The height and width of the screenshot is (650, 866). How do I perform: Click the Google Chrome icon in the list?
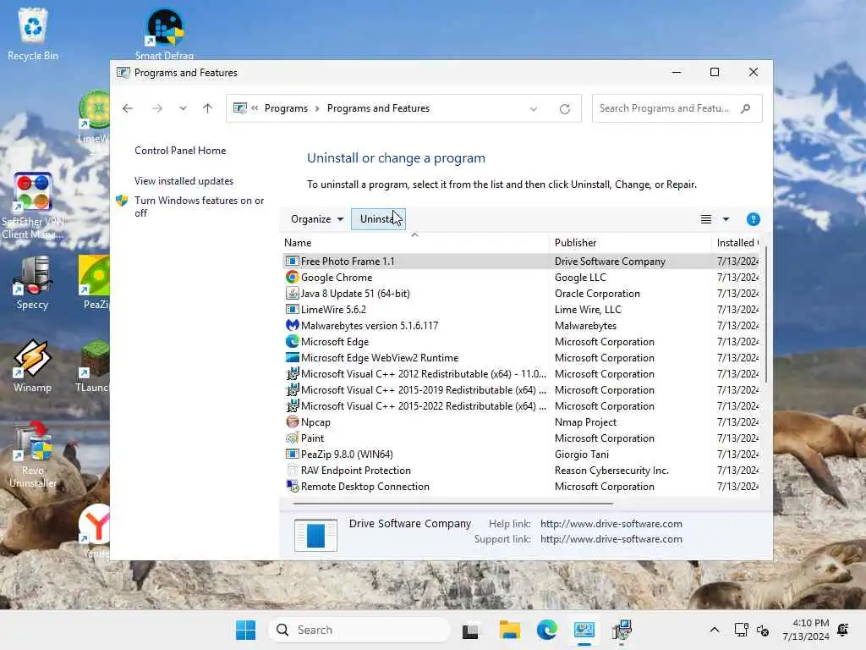292,278
